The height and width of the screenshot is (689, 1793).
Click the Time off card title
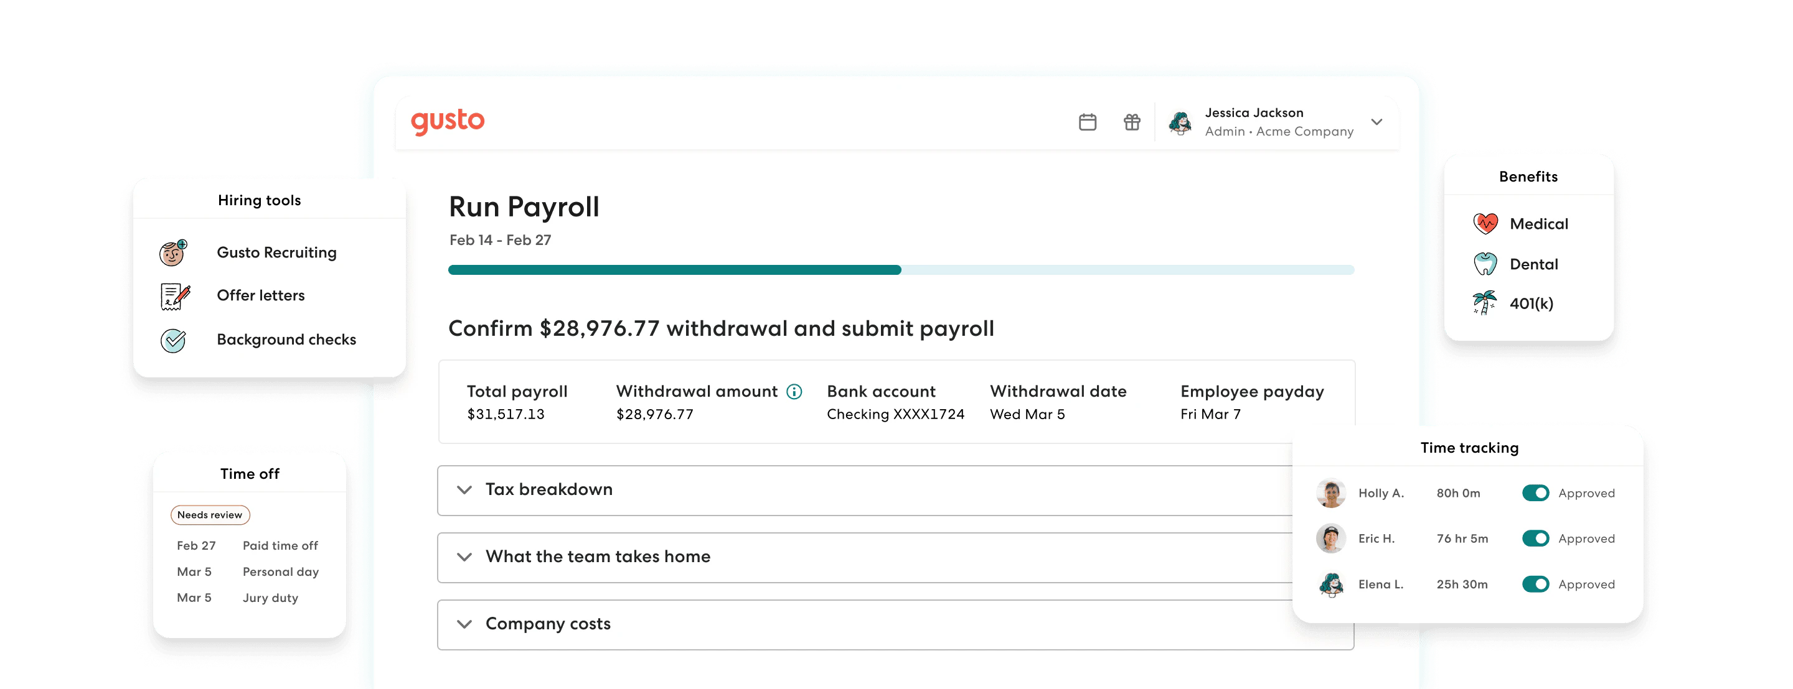(x=250, y=474)
